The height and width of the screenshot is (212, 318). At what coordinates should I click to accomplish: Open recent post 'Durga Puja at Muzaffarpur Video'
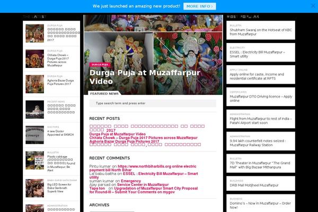[x=118, y=134]
